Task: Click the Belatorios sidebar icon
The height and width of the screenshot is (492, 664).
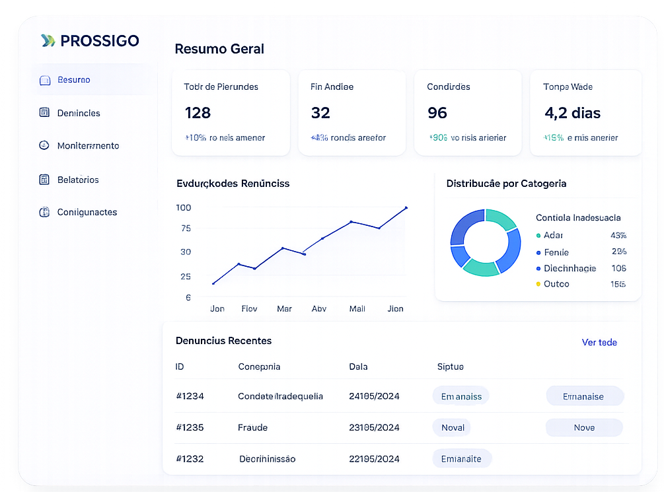Action: tap(44, 180)
